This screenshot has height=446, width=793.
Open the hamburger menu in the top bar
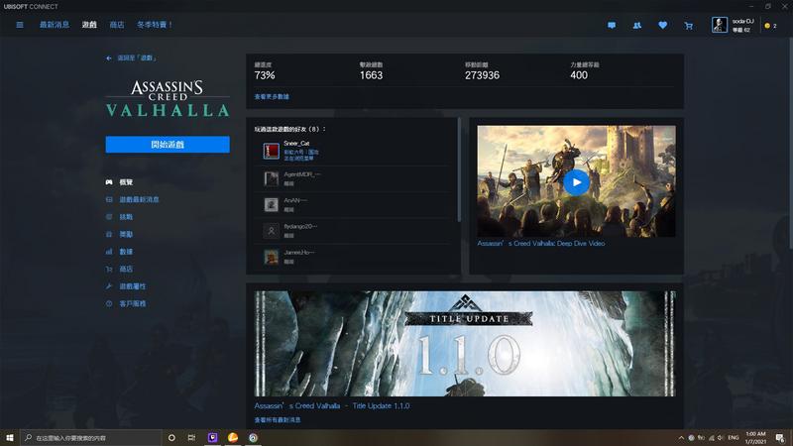(x=20, y=25)
